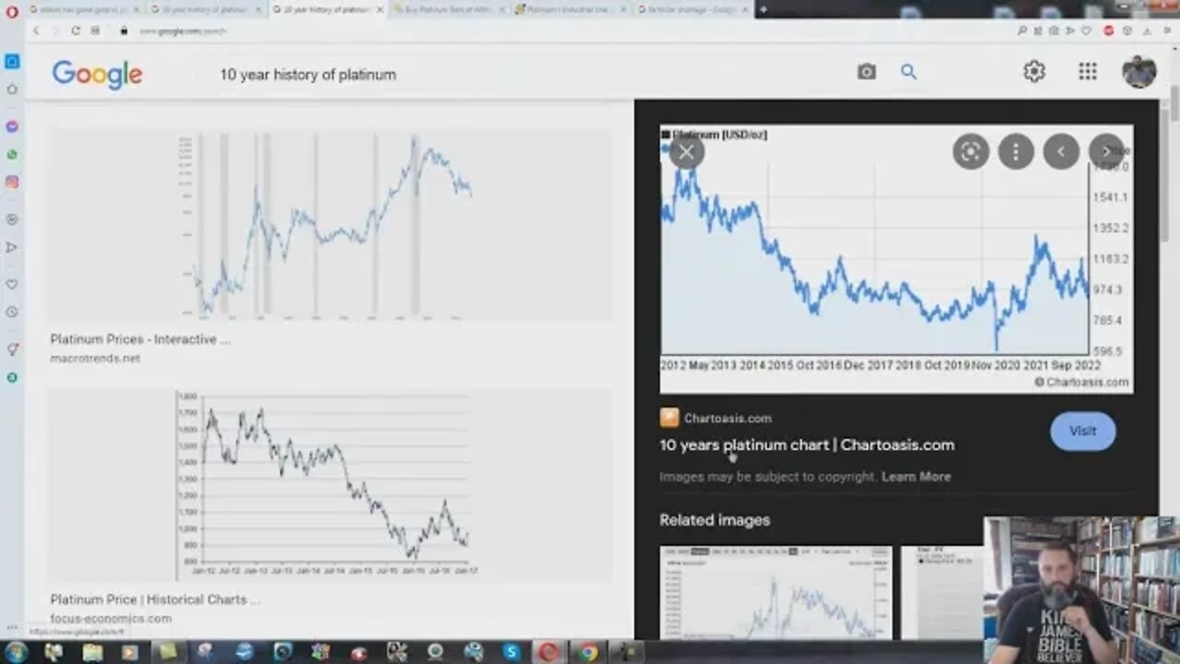1180x664 pixels.
Task: Switch to the 'fertilizer shortage' tab
Action: (x=693, y=9)
